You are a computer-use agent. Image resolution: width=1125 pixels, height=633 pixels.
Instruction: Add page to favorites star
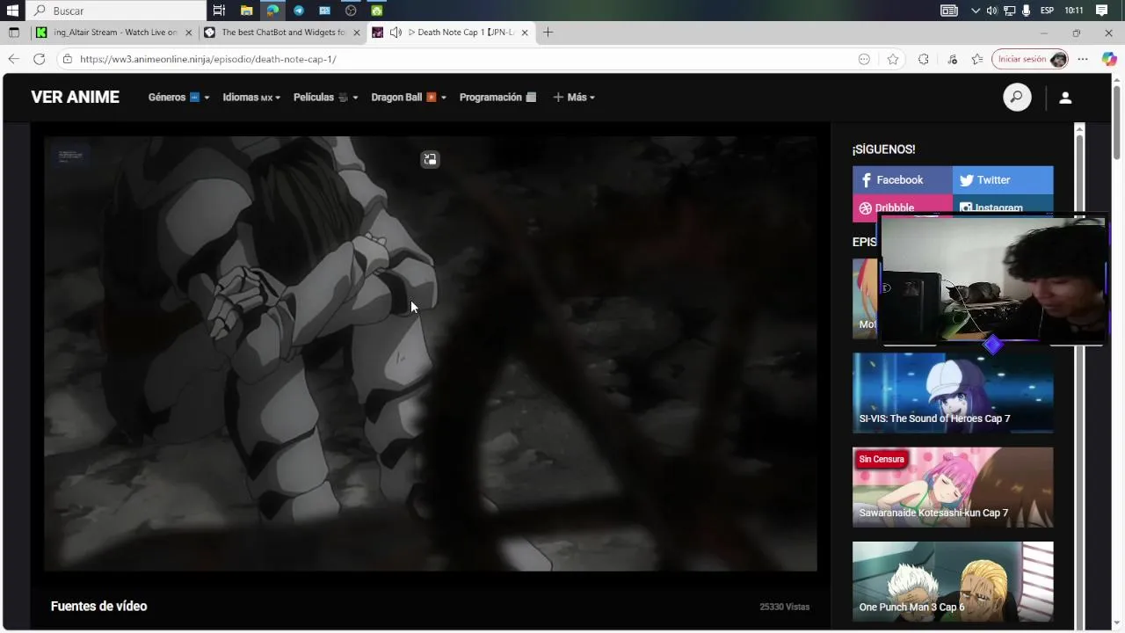pos(893,59)
